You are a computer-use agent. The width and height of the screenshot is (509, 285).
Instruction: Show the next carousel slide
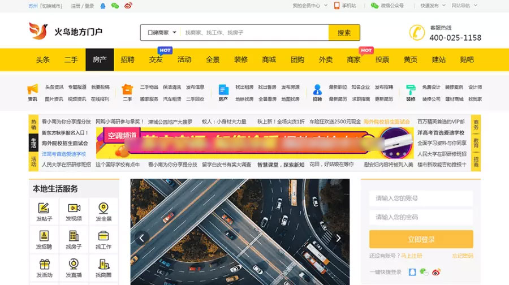click(x=338, y=238)
